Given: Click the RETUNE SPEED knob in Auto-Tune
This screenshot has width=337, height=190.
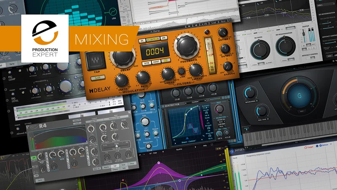Looking at the screenshot, I should (x=250, y=93).
